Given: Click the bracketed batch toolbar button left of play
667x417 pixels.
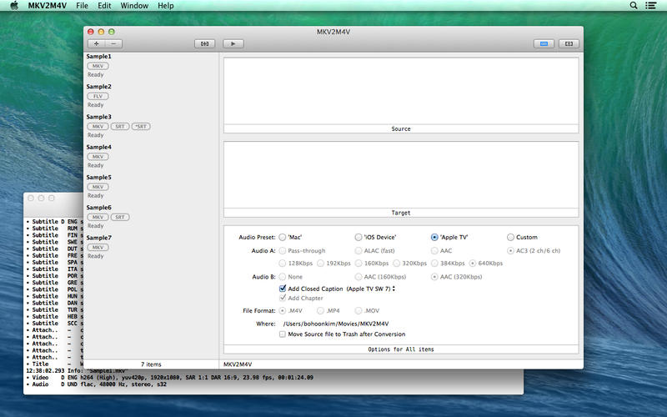Looking at the screenshot, I should pyautogui.click(x=204, y=43).
